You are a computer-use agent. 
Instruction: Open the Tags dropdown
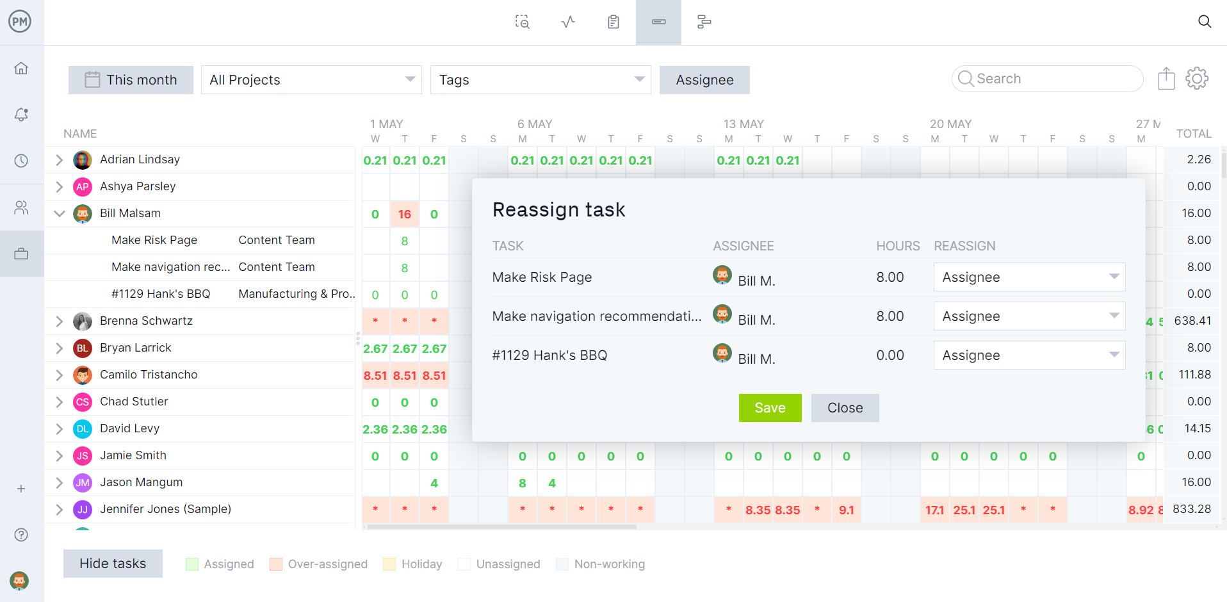(x=540, y=80)
